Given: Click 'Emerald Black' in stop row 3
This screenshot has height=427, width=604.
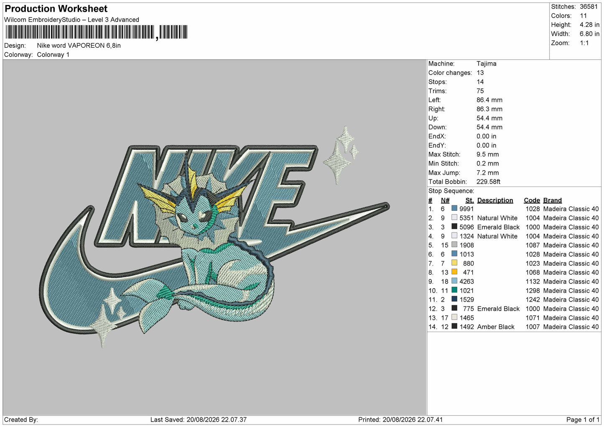Looking at the screenshot, I should (x=498, y=227).
